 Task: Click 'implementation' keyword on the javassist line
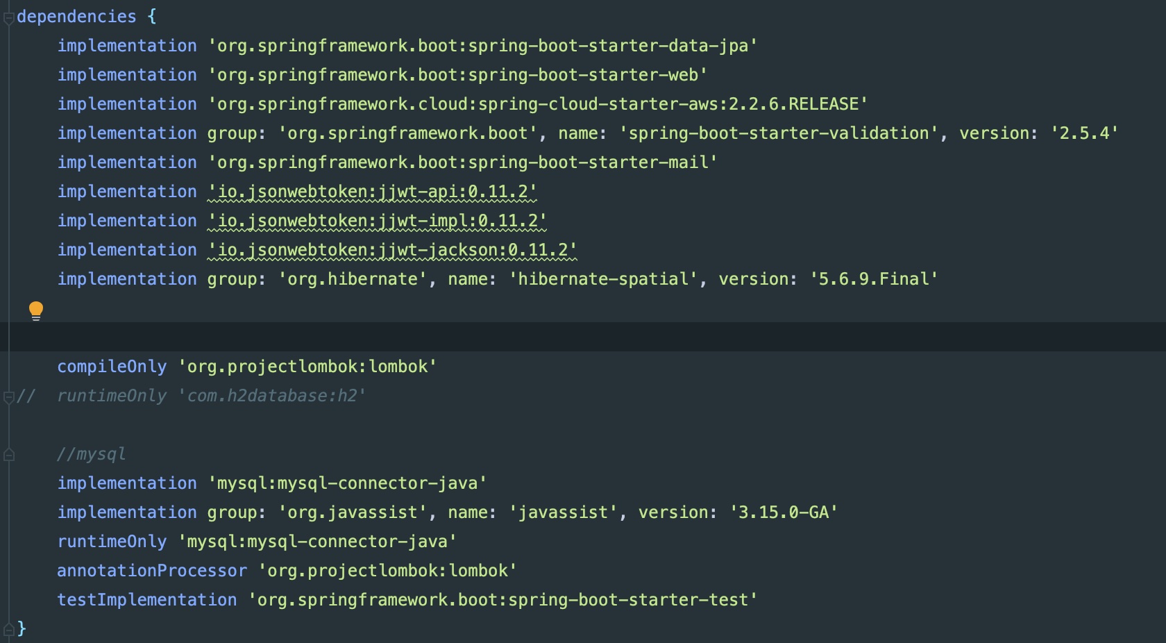(127, 512)
